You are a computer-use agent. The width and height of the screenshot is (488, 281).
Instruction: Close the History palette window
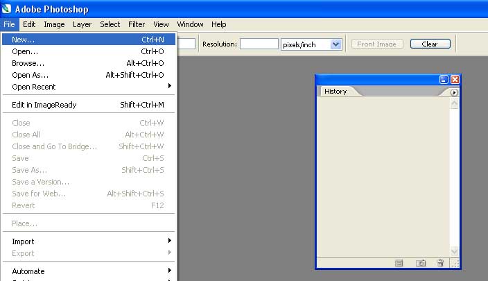455,79
